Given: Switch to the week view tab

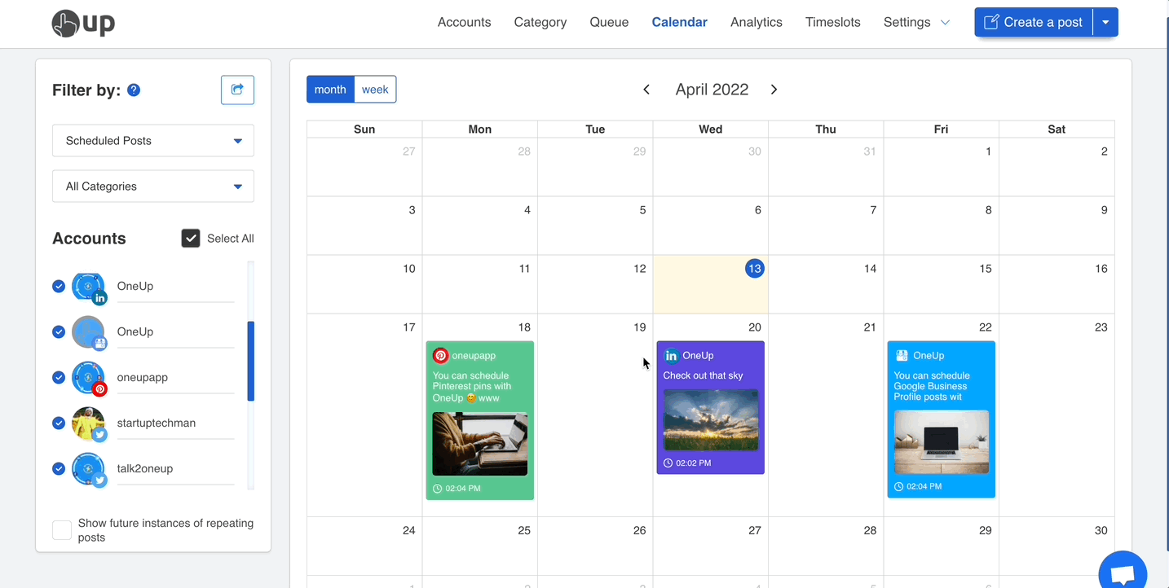Looking at the screenshot, I should 375,90.
